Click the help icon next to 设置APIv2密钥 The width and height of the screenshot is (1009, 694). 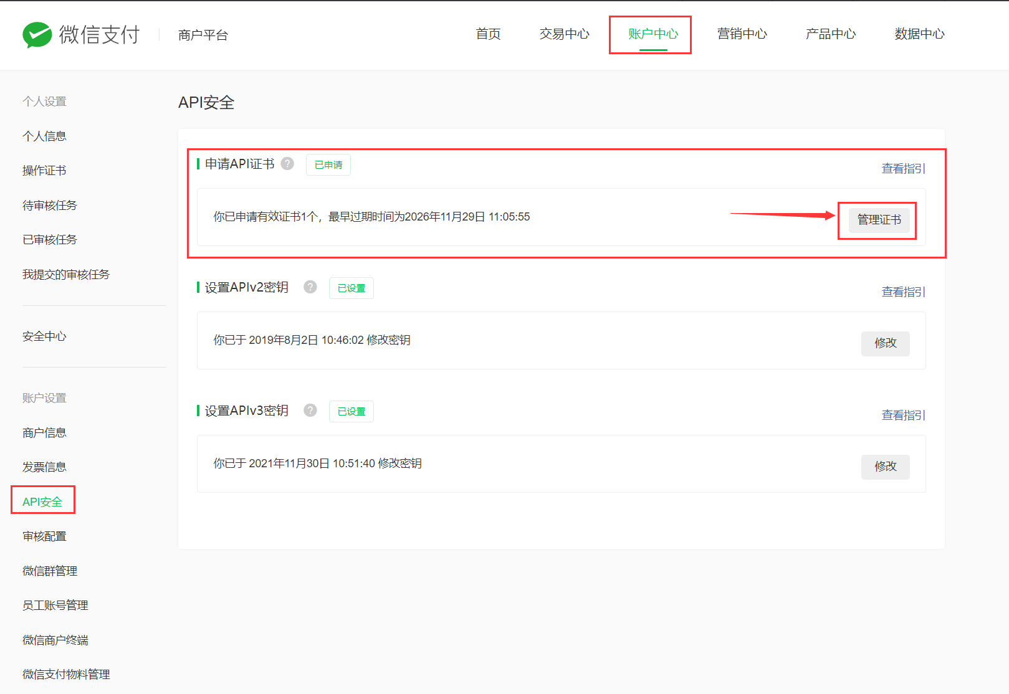point(310,287)
